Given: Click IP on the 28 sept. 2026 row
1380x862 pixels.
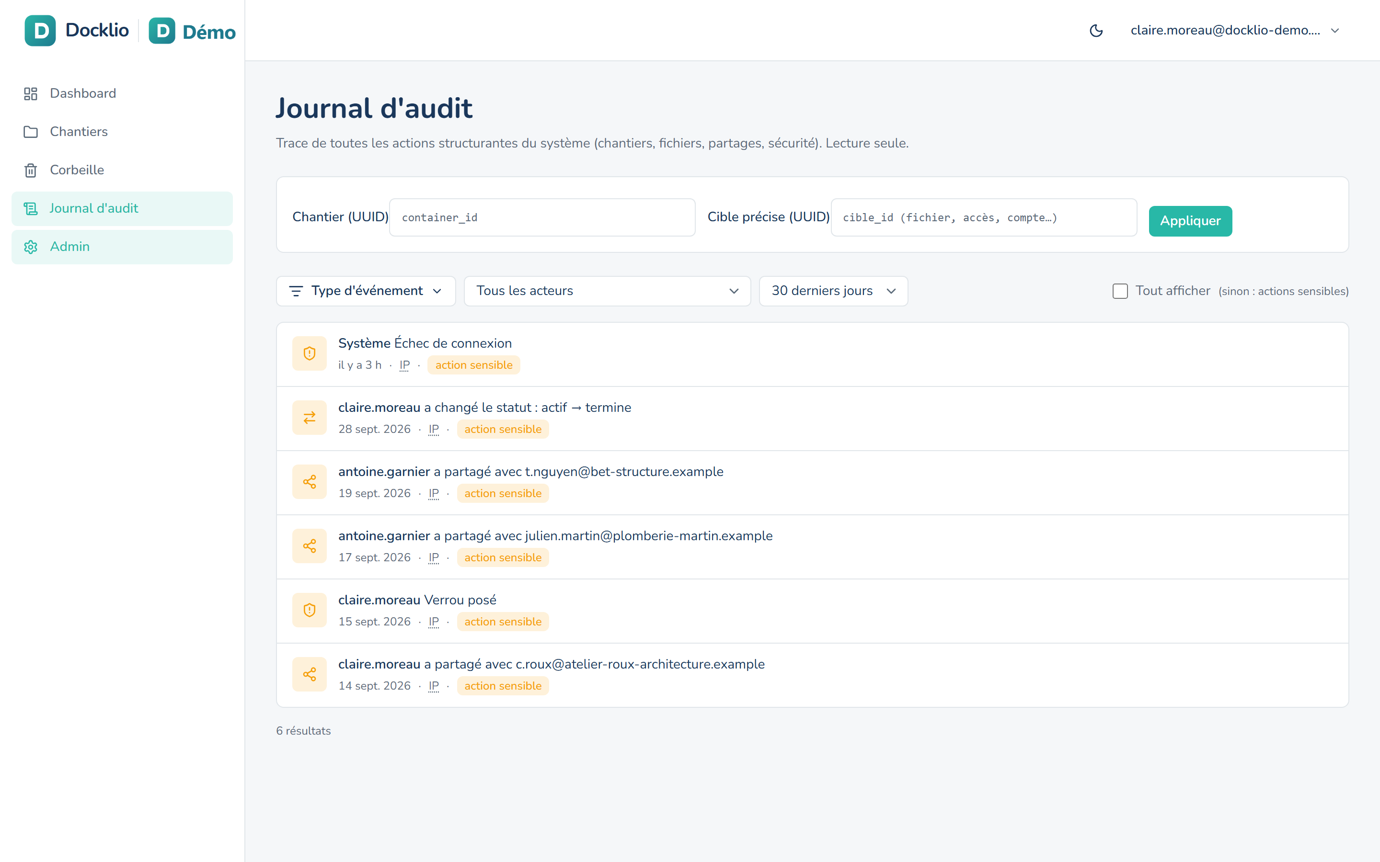Looking at the screenshot, I should tap(433, 429).
